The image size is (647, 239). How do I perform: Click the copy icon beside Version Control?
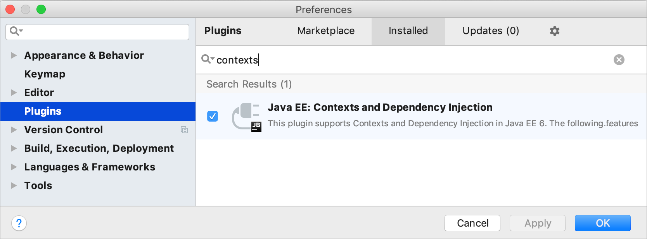click(185, 130)
